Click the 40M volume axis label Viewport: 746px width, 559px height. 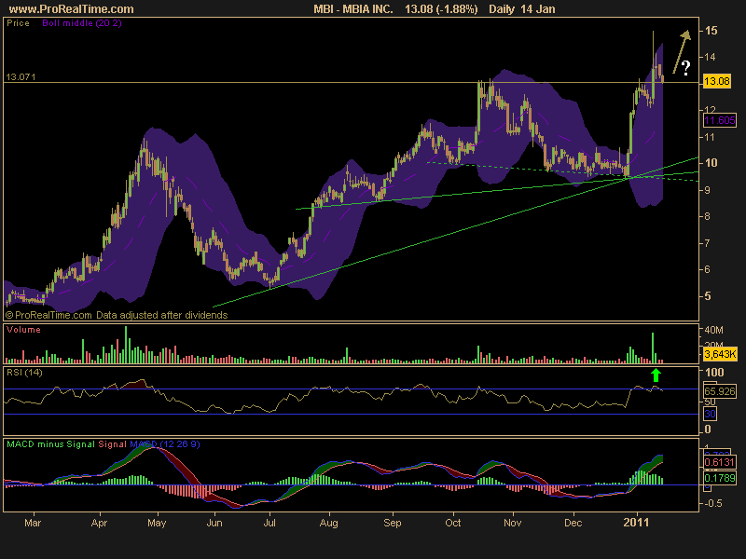pyautogui.click(x=713, y=330)
